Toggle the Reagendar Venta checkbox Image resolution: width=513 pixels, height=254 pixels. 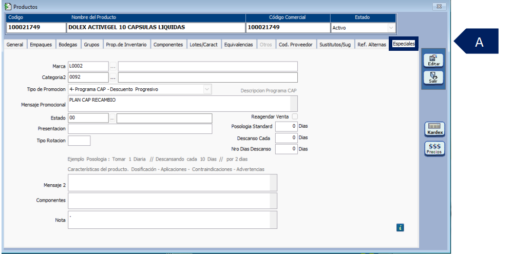(x=295, y=116)
